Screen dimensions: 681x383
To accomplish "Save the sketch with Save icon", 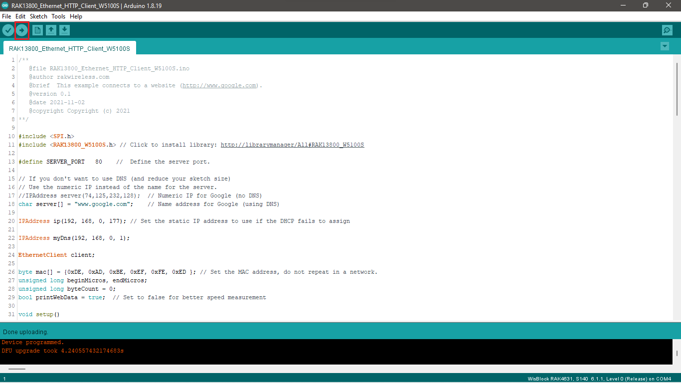I will (x=64, y=30).
